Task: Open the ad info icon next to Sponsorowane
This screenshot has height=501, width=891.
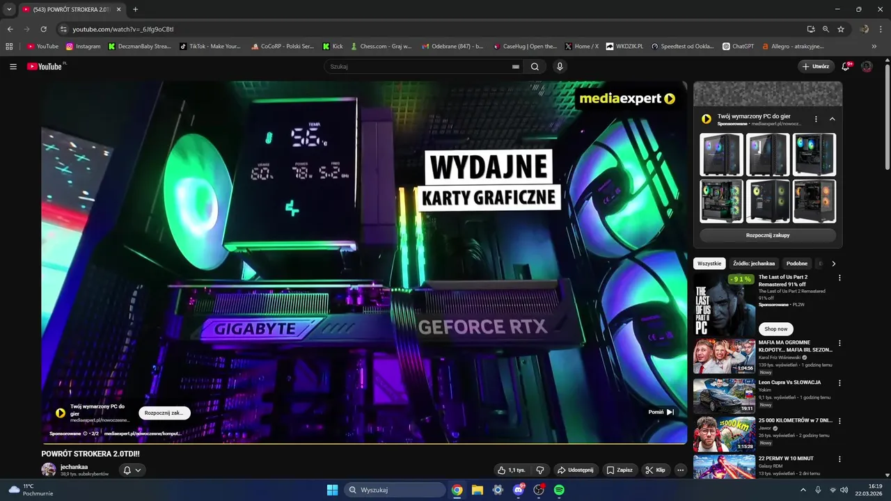Action: pyautogui.click(x=85, y=434)
